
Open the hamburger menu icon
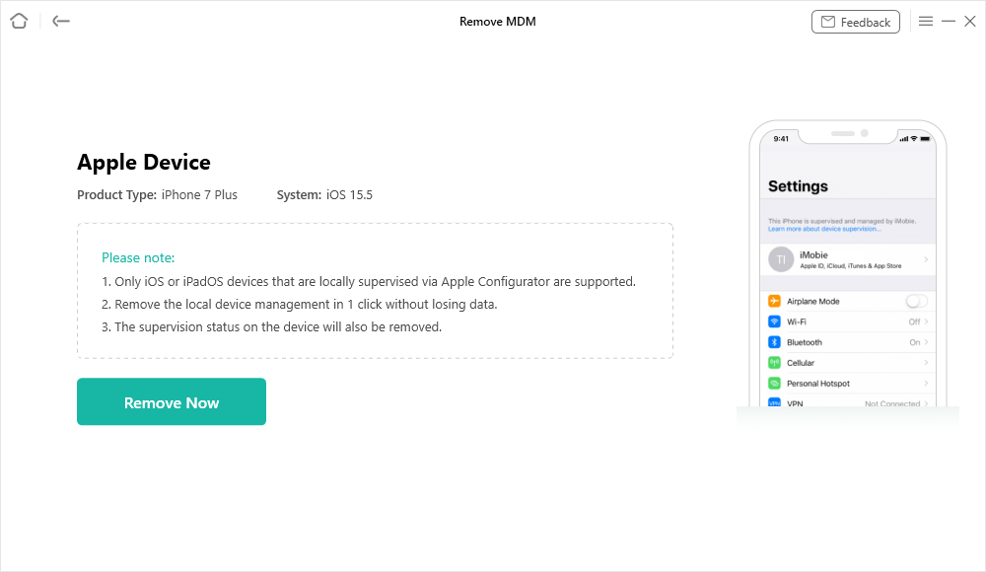[x=926, y=21]
